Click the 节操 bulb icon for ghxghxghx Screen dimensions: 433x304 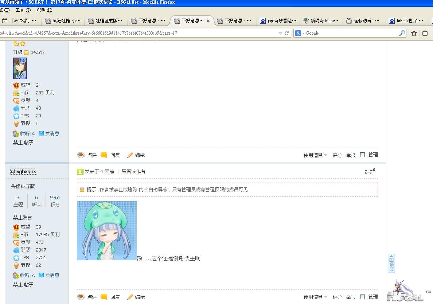pyautogui.click(x=16, y=265)
